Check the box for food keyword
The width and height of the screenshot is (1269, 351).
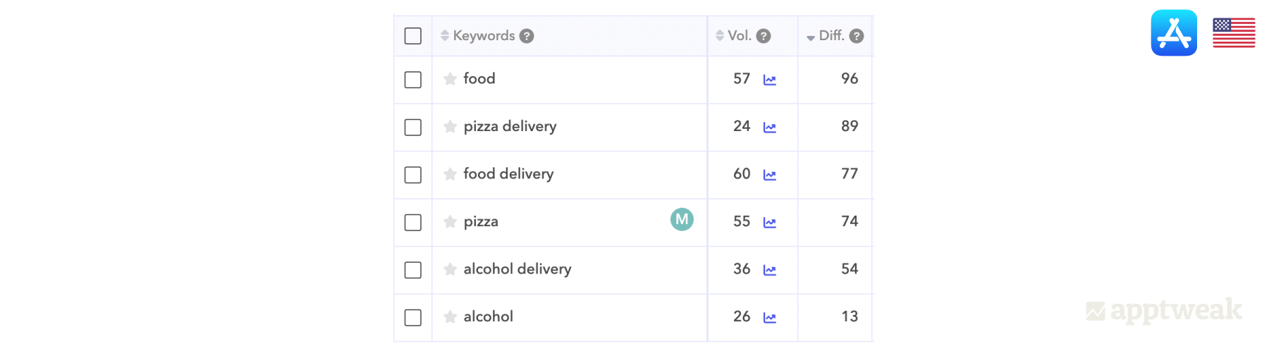click(x=413, y=80)
